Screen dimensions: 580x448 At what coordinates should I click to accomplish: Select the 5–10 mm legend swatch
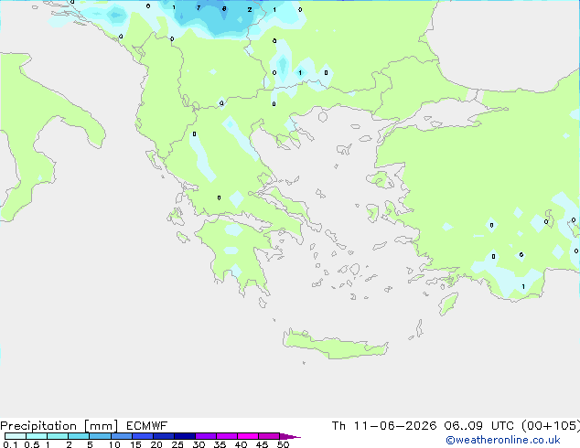(x=101, y=436)
